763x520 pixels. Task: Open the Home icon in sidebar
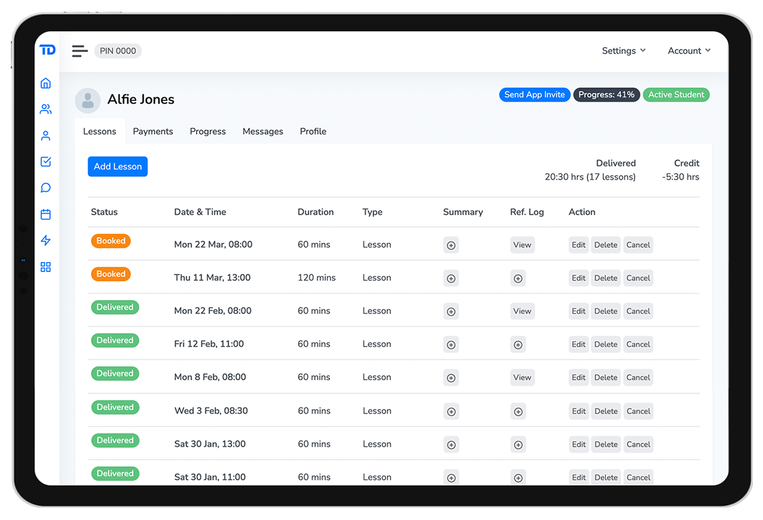pyautogui.click(x=45, y=83)
